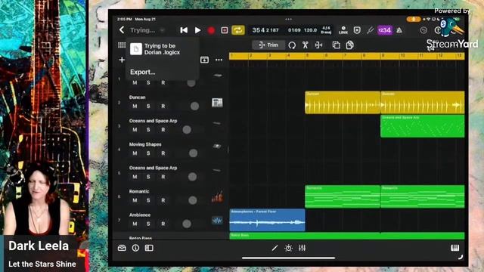This screenshot has height=272, width=484.
Task: Select the green Retro Bass region
Action: click(347, 236)
